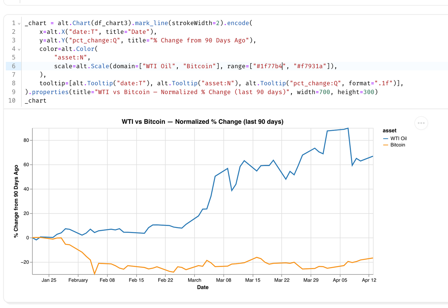Click the '80' y-axis tick label
448x308 pixels.
(x=26, y=140)
